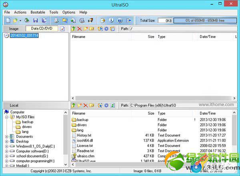Image resolution: width=240 pixels, height=176 pixels.
Task: Expand the Documents tree node
Action: pos(6,136)
